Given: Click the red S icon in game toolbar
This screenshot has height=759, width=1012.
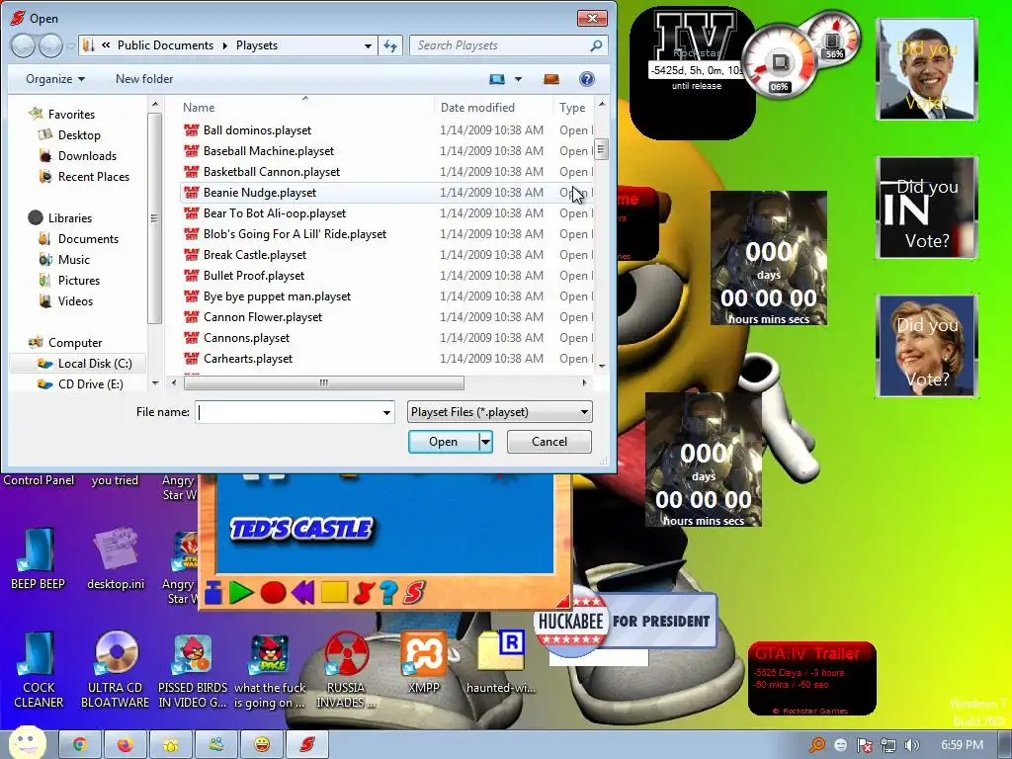Looking at the screenshot, I should [x=415, y=593].
